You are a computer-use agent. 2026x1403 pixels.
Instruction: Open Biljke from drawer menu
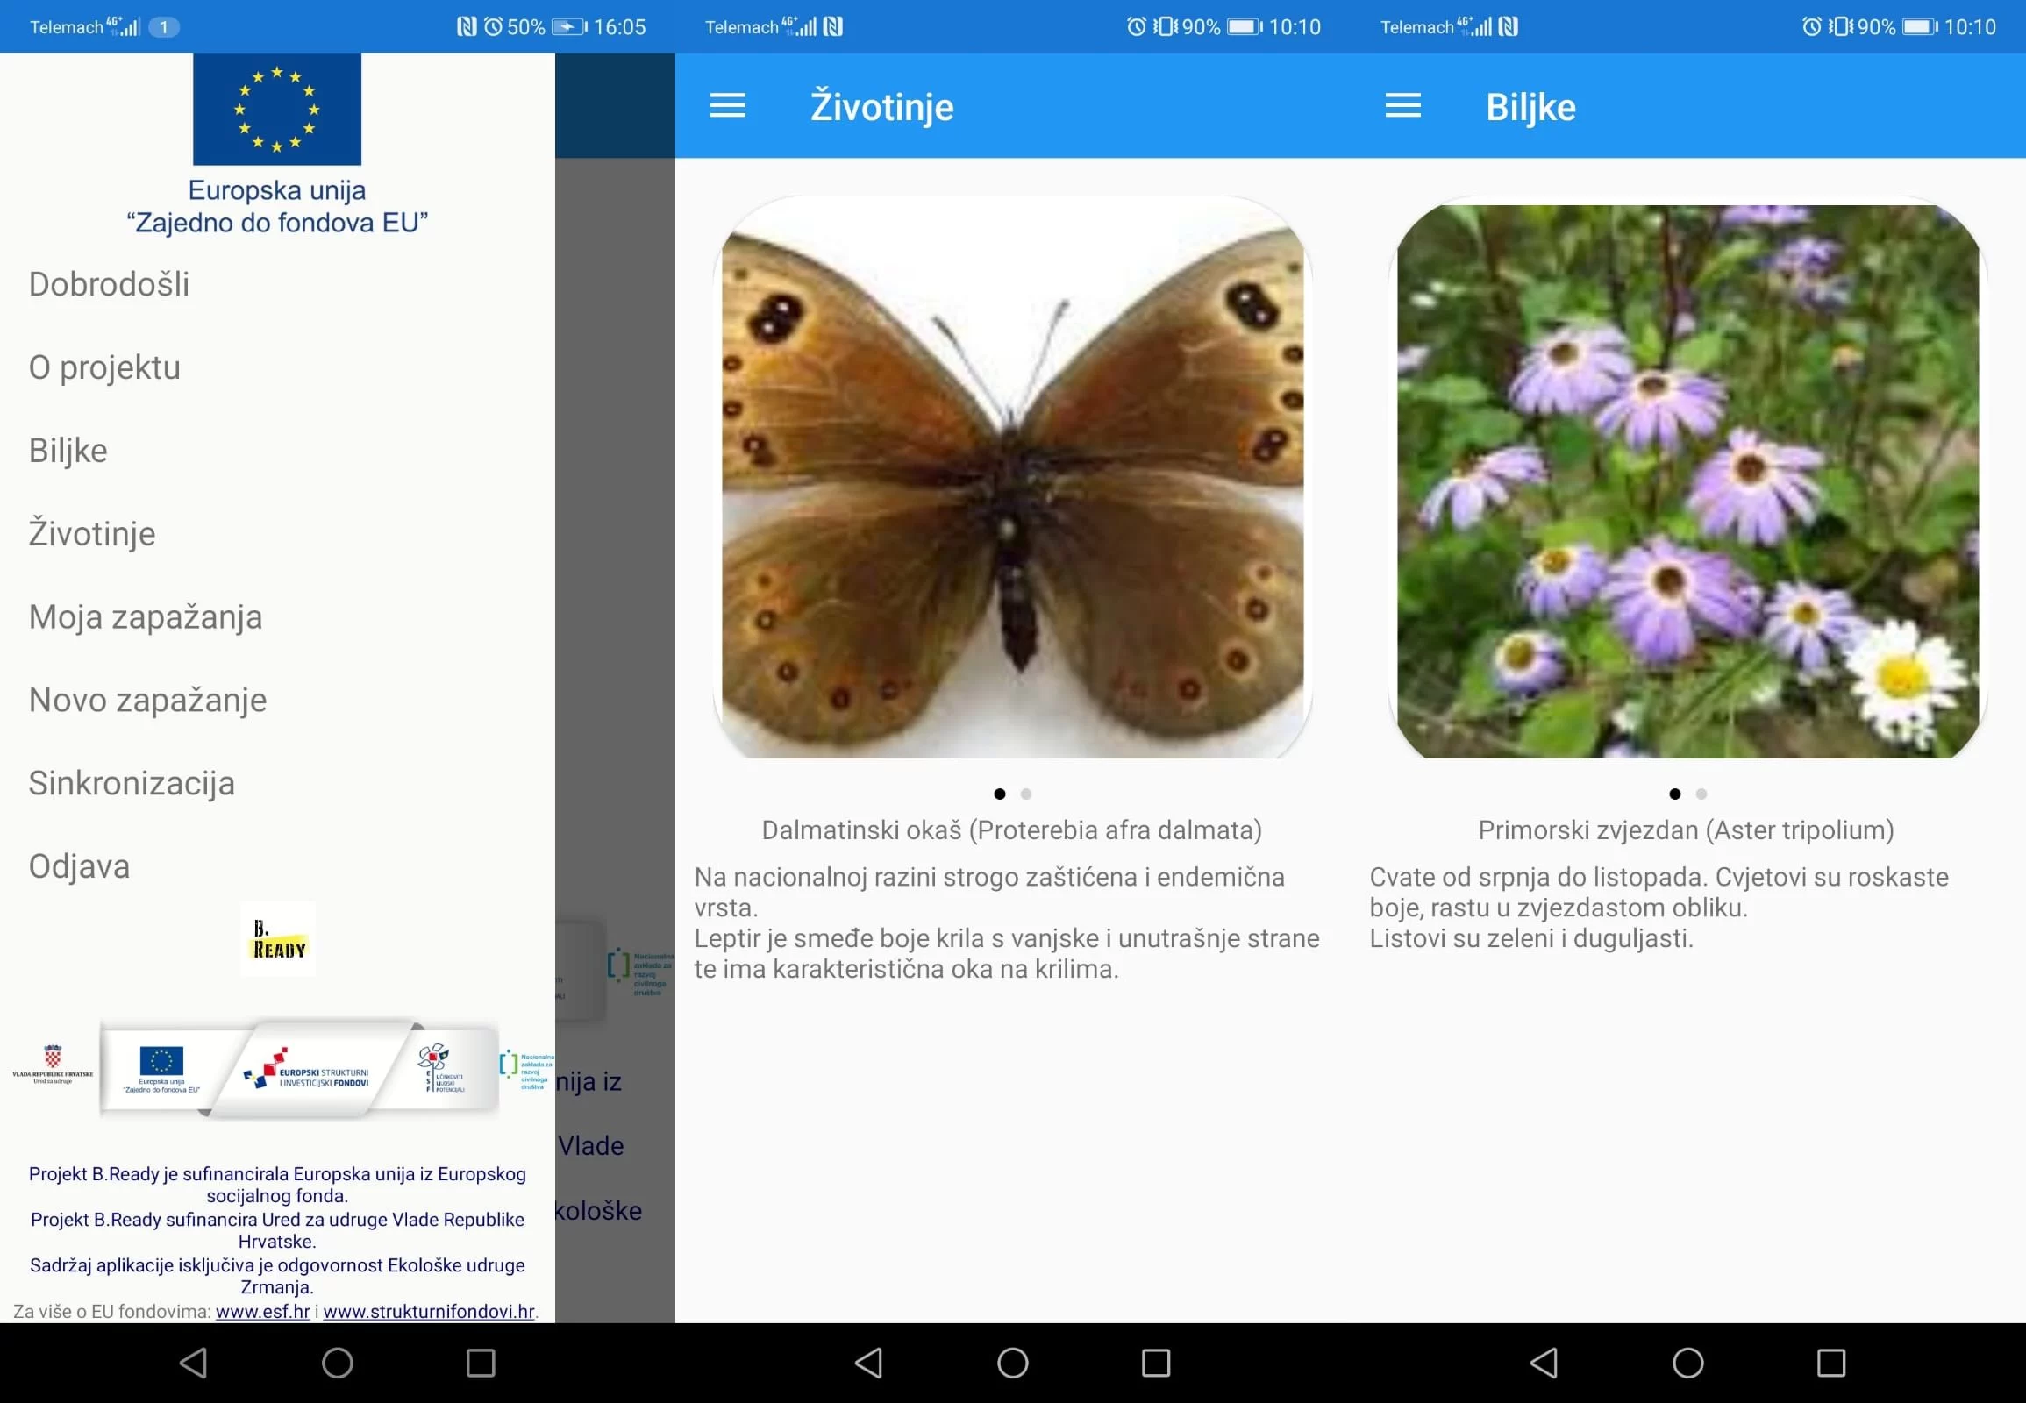click(68, 451)
